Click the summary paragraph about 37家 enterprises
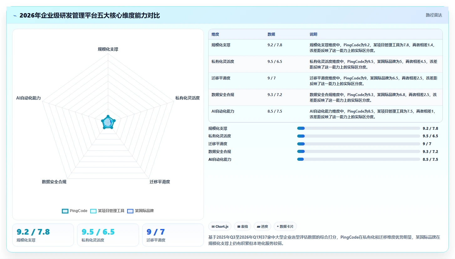The image size is (455, 259). (x=324, y=241)
